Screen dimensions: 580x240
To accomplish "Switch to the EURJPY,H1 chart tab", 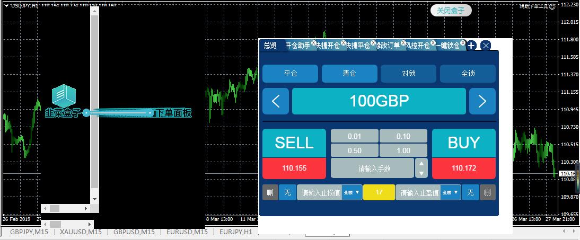I will coord(235,232).
